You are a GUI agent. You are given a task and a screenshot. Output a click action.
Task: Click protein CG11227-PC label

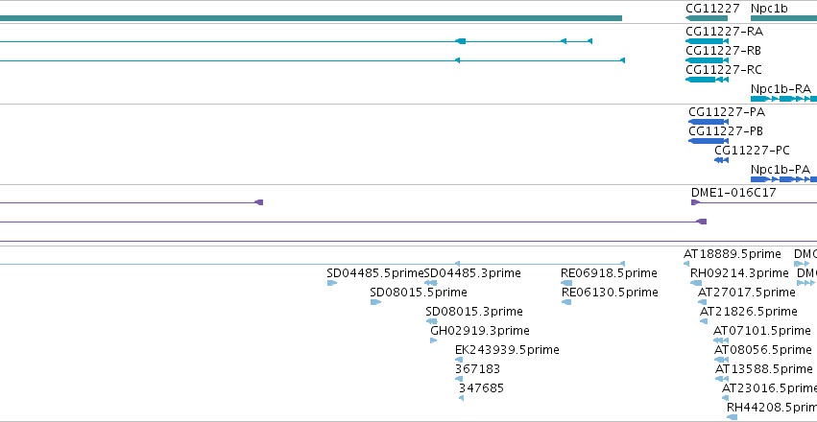pos(752,151)
